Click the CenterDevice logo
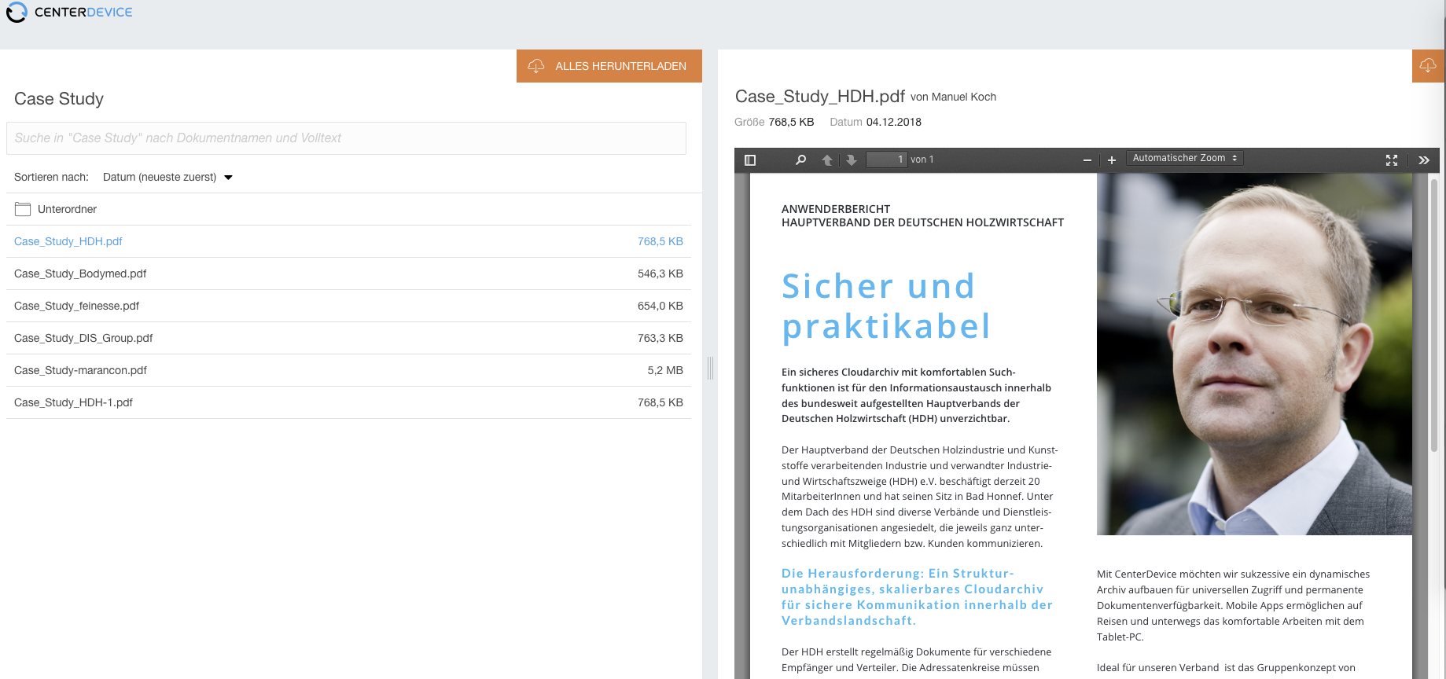The image size is (1446, 679). [69, 13]
